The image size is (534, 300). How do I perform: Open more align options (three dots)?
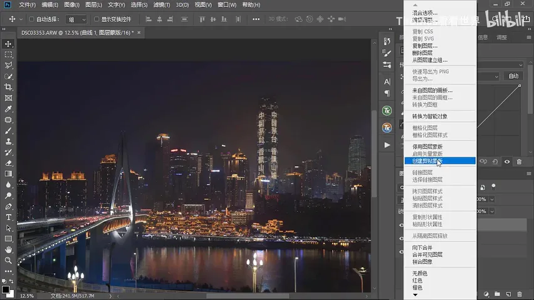[x=256, y=19]
